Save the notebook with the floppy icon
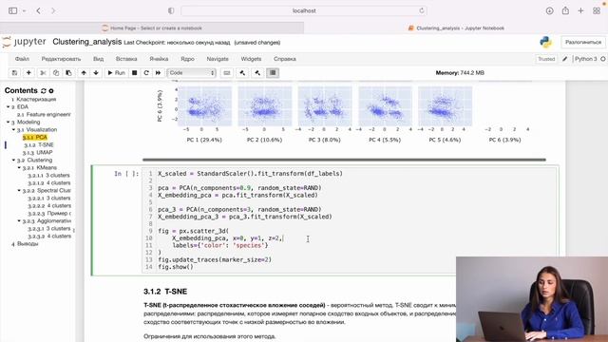Image resolution: width=608 pixels, height=342 pixels. [15, 73]
